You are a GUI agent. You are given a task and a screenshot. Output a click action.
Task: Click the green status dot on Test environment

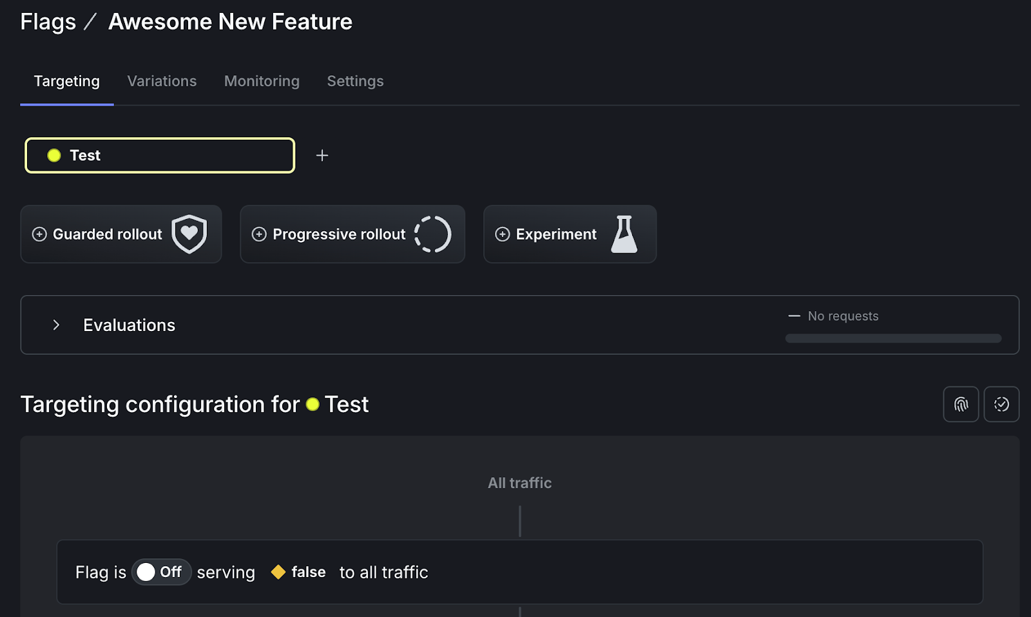pos(55,155)
